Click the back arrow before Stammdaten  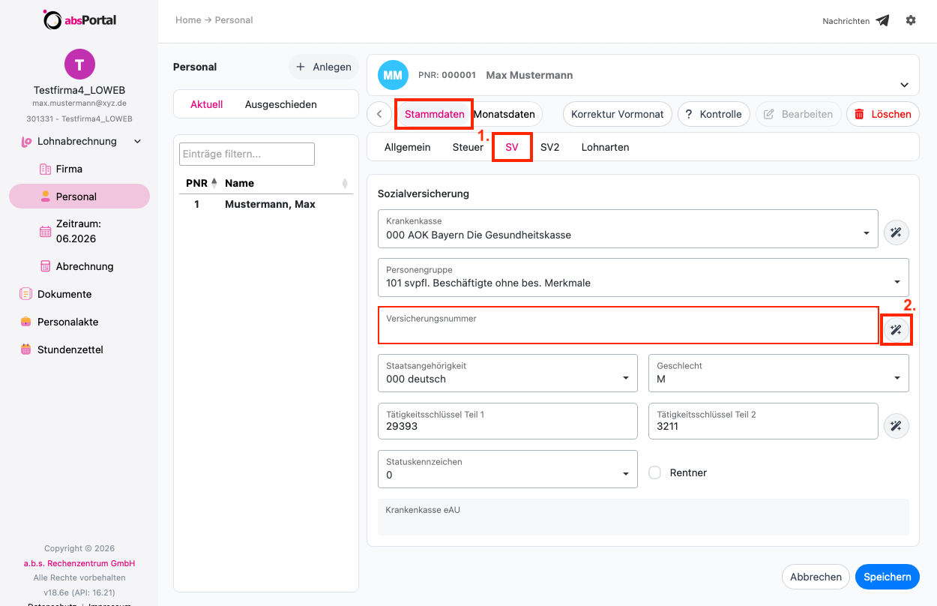pyautogui.click(x=379, y=114)
